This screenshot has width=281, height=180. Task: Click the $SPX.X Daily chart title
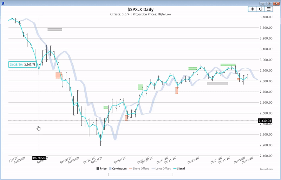point(140,9)
